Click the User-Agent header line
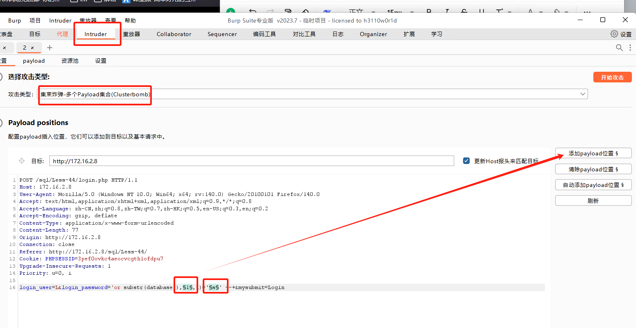The height and width of the screenshot is (328, 636). tap(169, 194)
